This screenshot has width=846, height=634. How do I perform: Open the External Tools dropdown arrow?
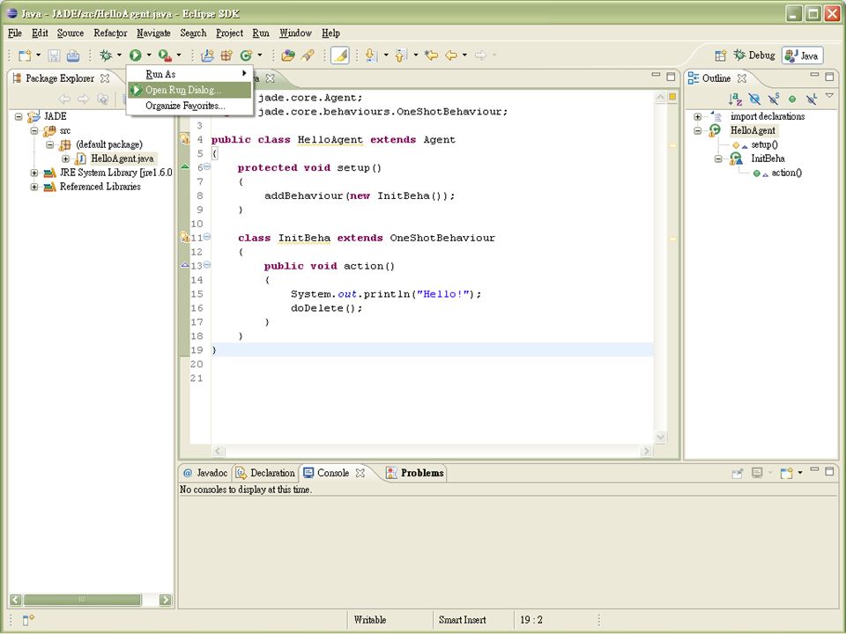pyautogui.click(x=179, y=55)
